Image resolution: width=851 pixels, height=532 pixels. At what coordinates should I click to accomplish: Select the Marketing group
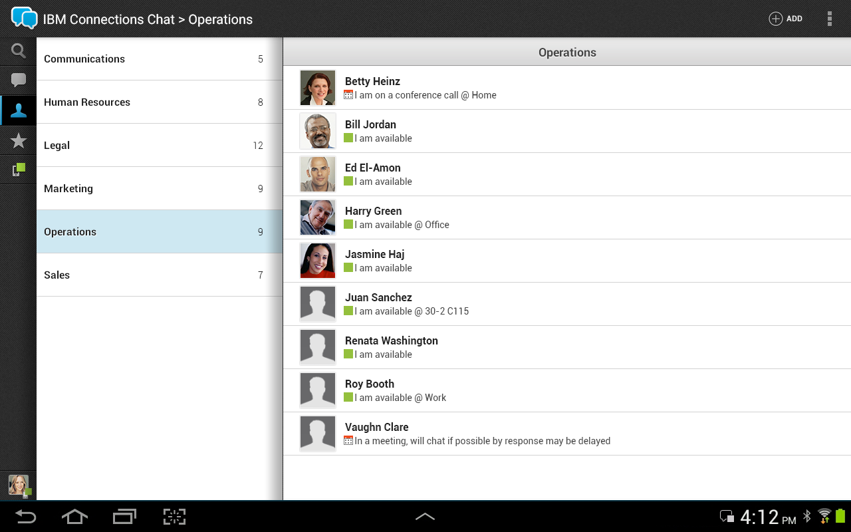[160, 189]
